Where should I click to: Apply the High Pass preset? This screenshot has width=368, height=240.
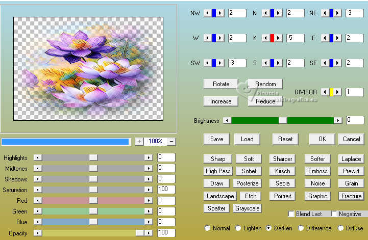pos(218,171)
